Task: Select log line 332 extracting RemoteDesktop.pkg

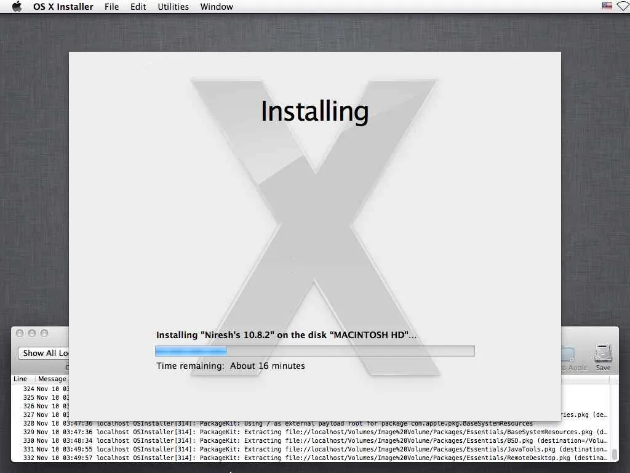Action: click(311, 458)
